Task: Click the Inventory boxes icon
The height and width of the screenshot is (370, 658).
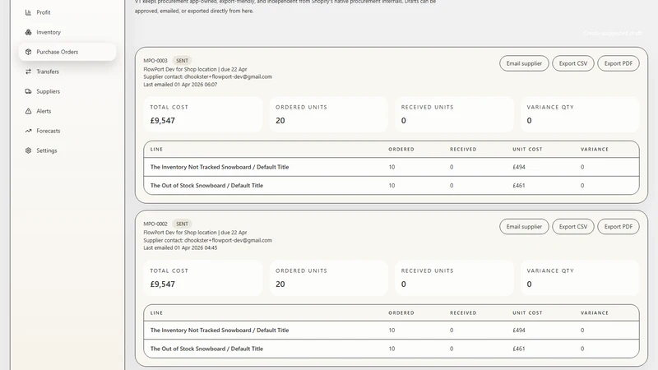Action: point(28,32)
